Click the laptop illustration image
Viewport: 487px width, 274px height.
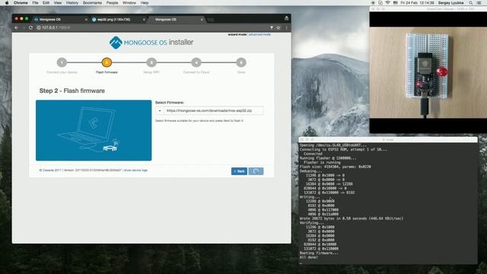[x=94, y=130]
